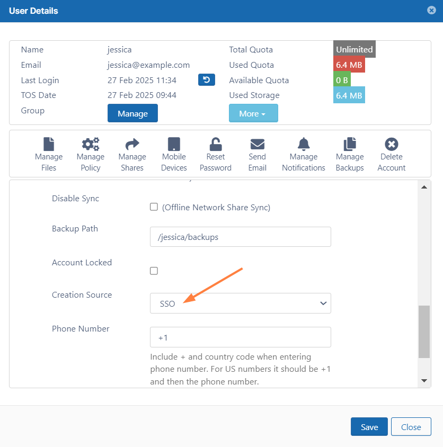Viewport: 443px width, 447px height.
Task: Toggle the Account Locked checkbox
Action: [154, 271]
